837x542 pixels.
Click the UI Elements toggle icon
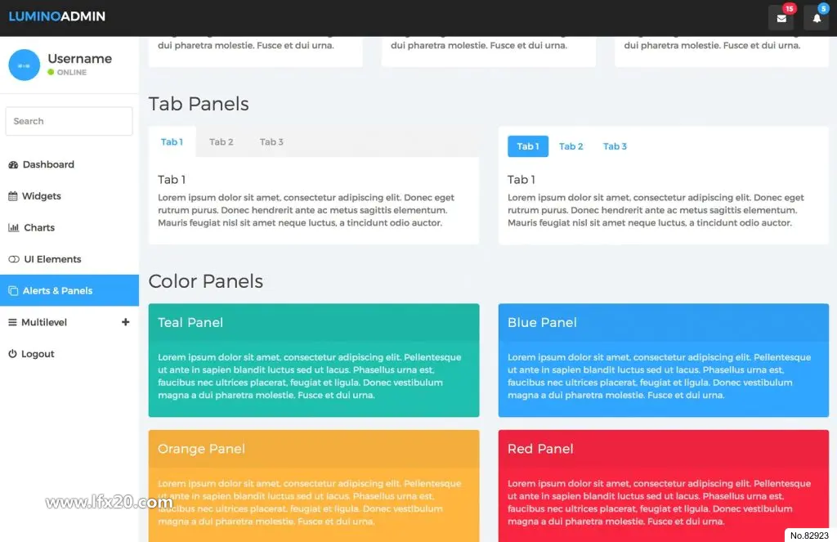tap(14, 259)
